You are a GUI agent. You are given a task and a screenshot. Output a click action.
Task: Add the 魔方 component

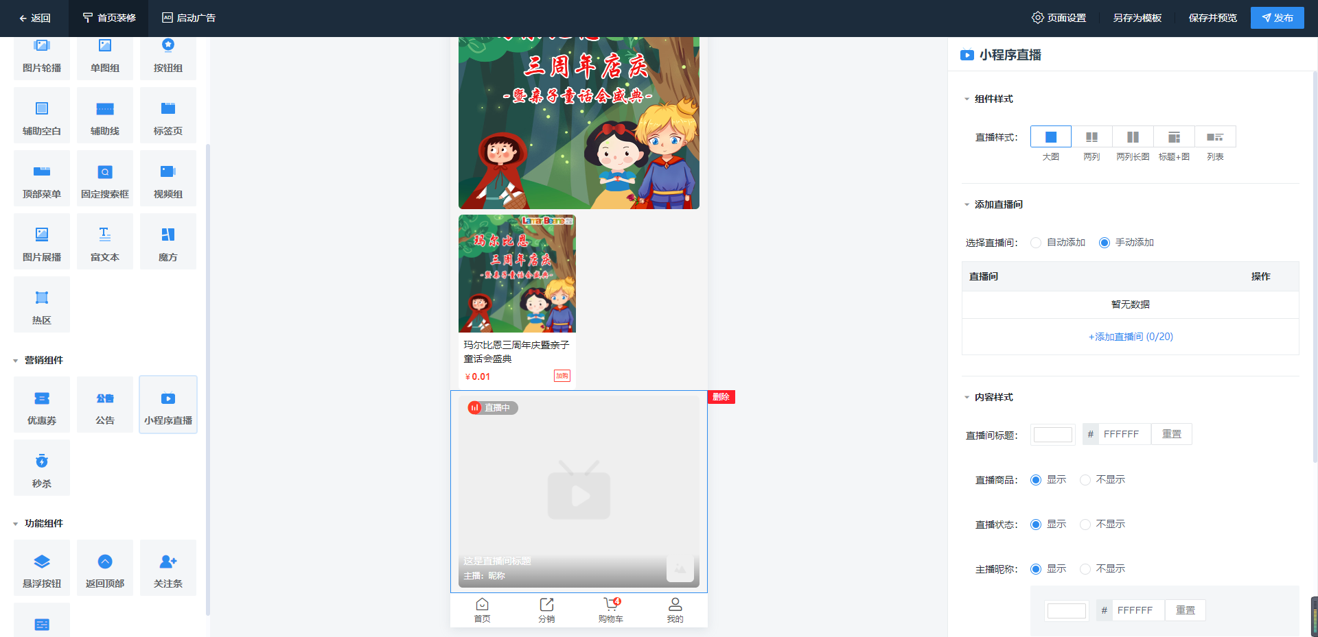(168, 241)
